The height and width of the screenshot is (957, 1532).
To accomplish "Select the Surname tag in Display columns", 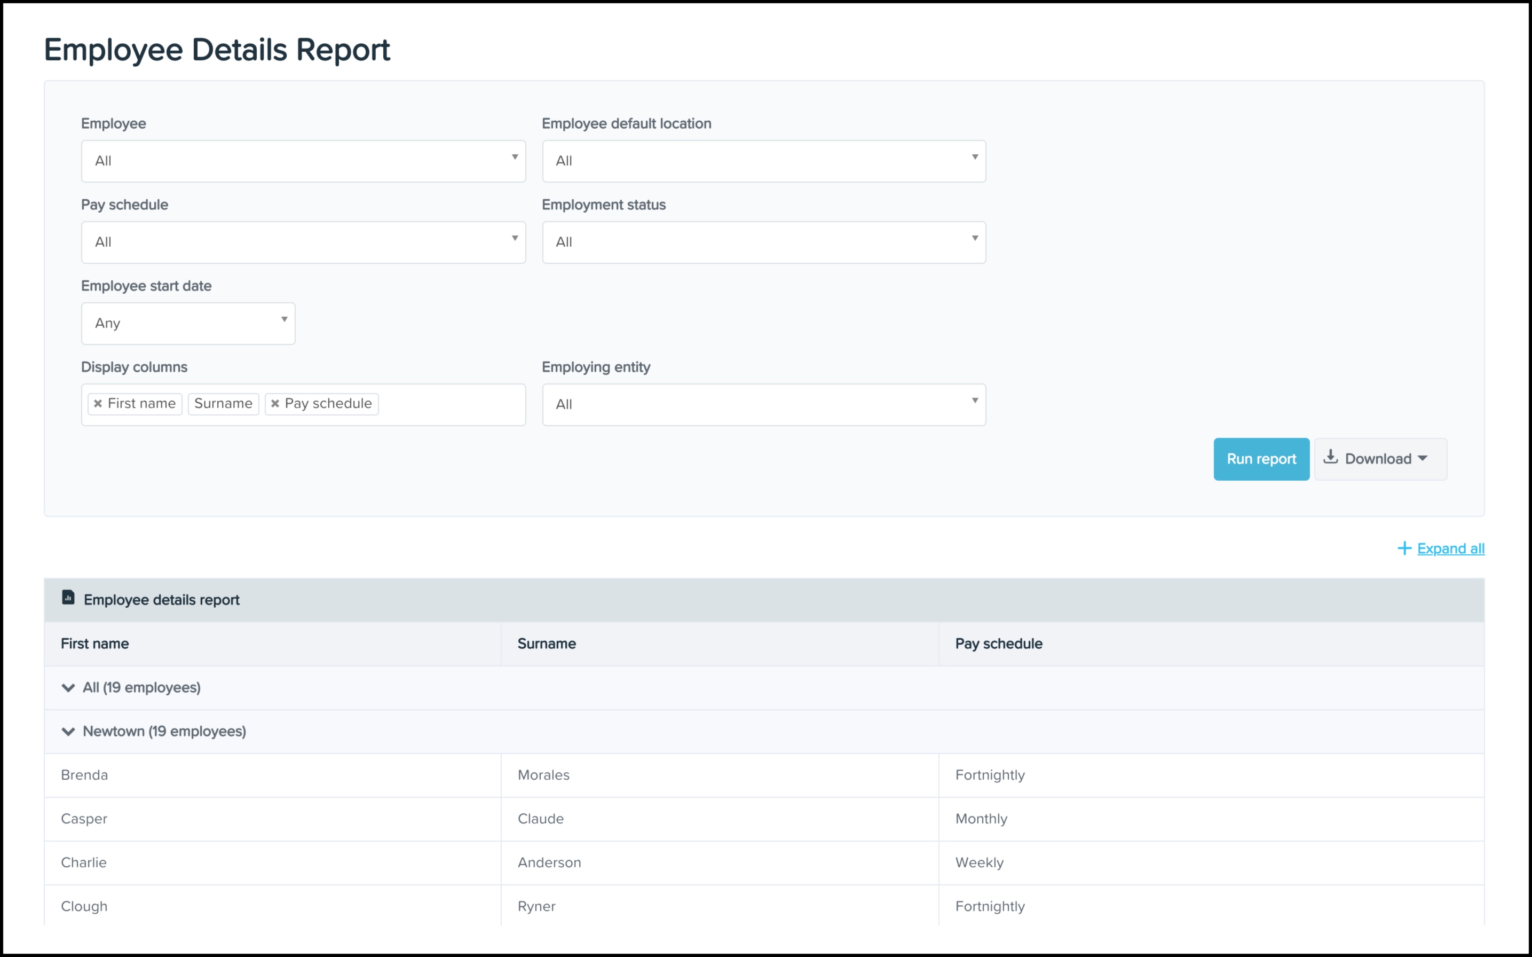I will (x=223, y=404).
